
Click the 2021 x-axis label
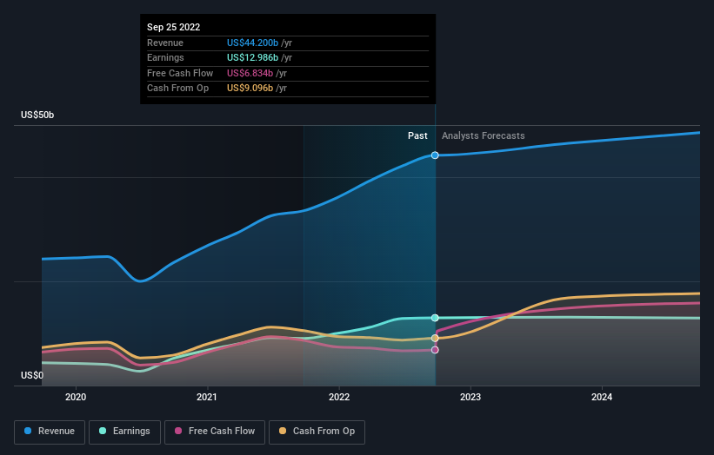(207, 398)
